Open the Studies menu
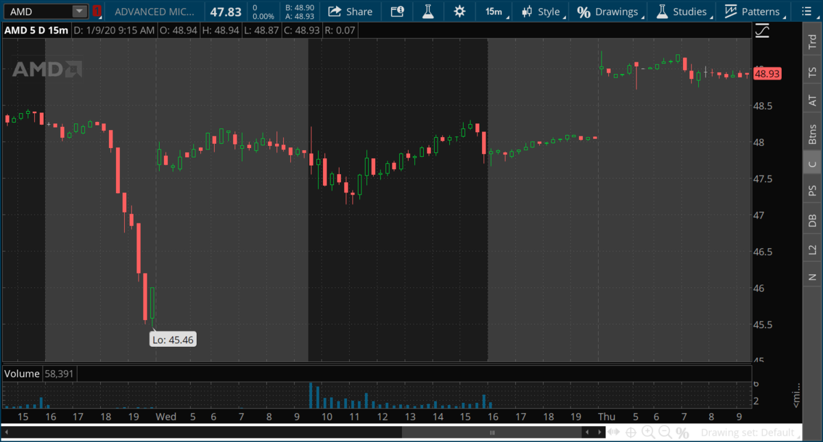The width and height of the screenshot is (823, 442). 684,12
